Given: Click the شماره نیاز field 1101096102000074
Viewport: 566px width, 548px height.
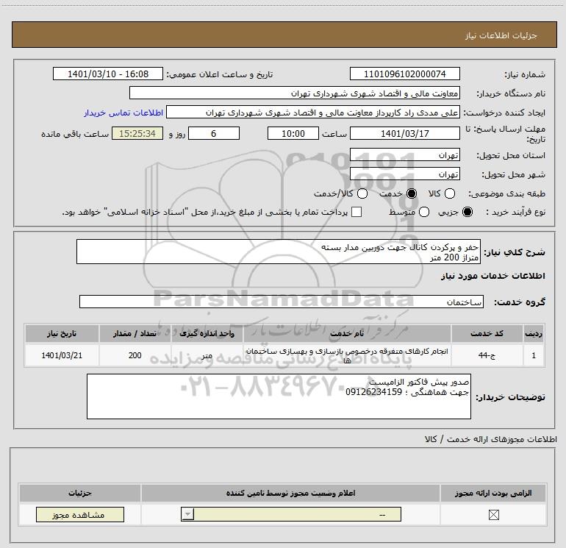Looking at the screenshot, I should click(x=404, y=74).
